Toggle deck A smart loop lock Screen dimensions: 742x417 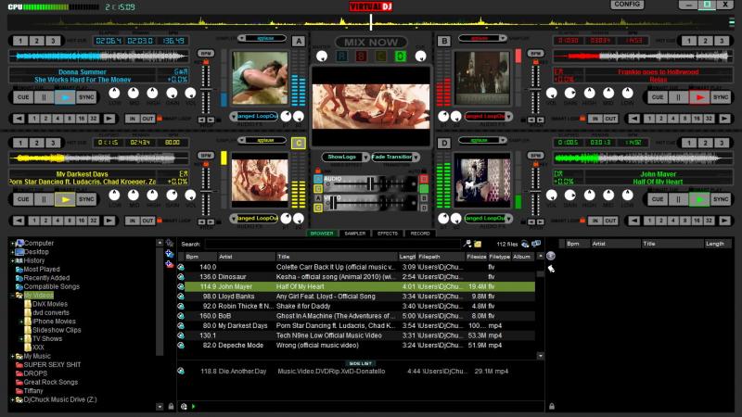coord(160,119)
